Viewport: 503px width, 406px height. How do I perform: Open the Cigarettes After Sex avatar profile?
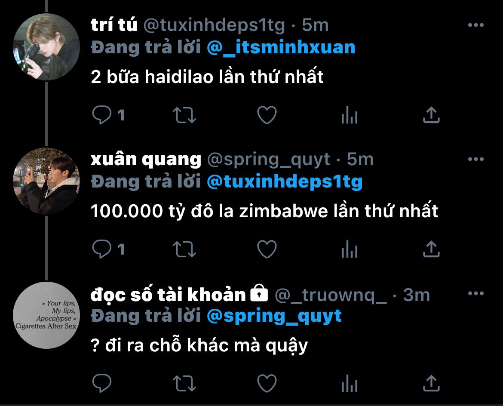(x=46, y=315)
